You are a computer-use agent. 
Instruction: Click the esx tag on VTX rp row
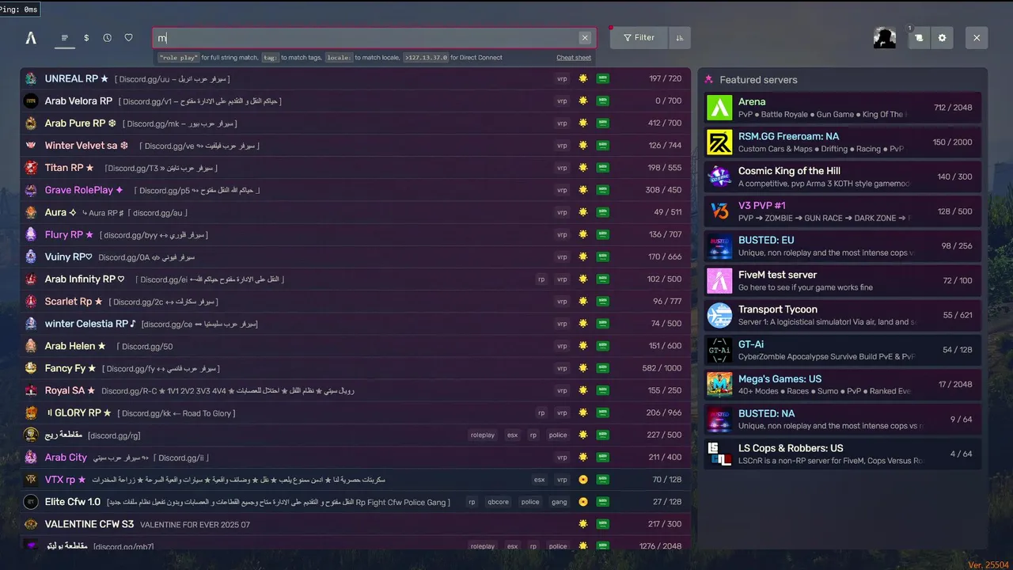(539, 479)
